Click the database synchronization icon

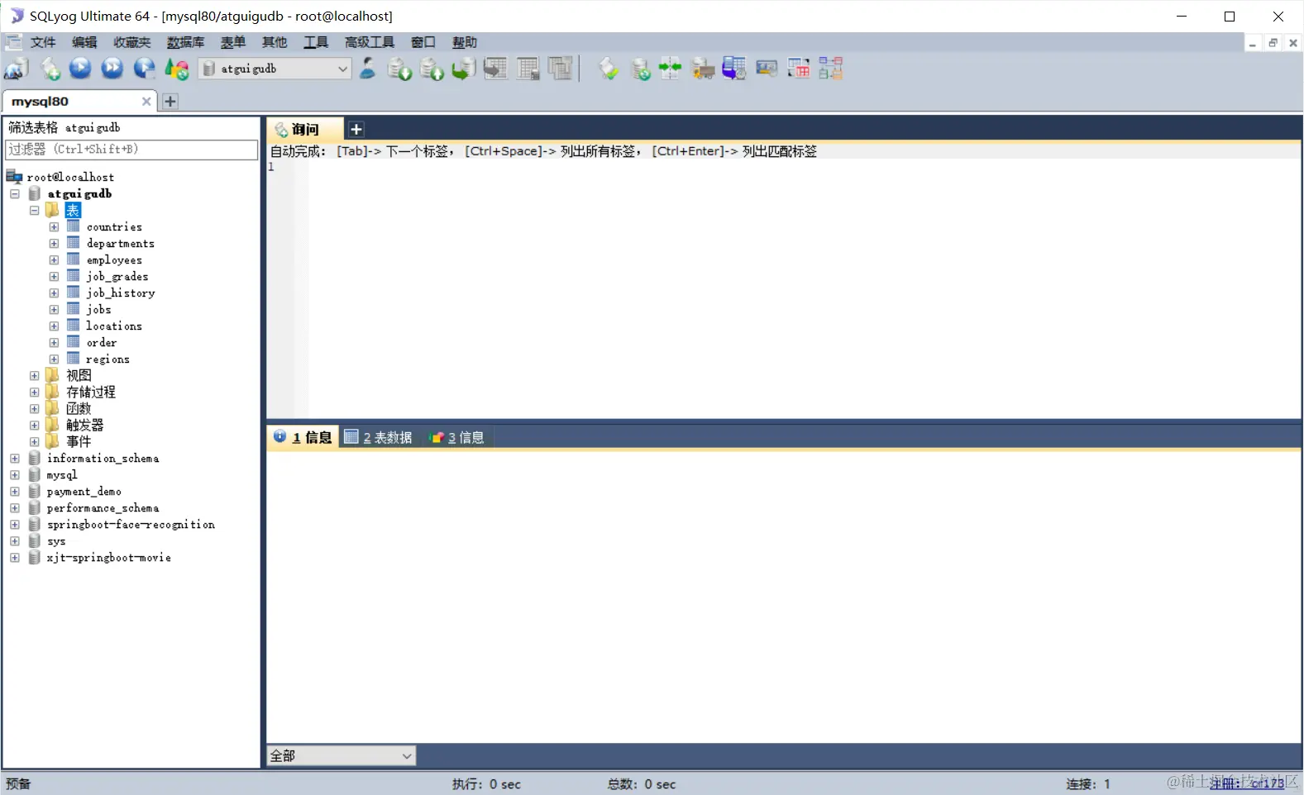tap(640, 69)
